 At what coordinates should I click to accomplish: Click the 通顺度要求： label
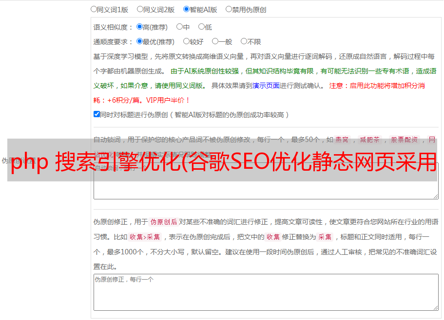point(113,42)
